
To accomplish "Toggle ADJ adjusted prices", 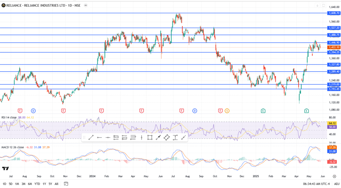I will [x=337, y=184].
